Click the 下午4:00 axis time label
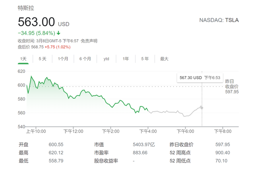257x171 pixels. click(x=148, y=131)
